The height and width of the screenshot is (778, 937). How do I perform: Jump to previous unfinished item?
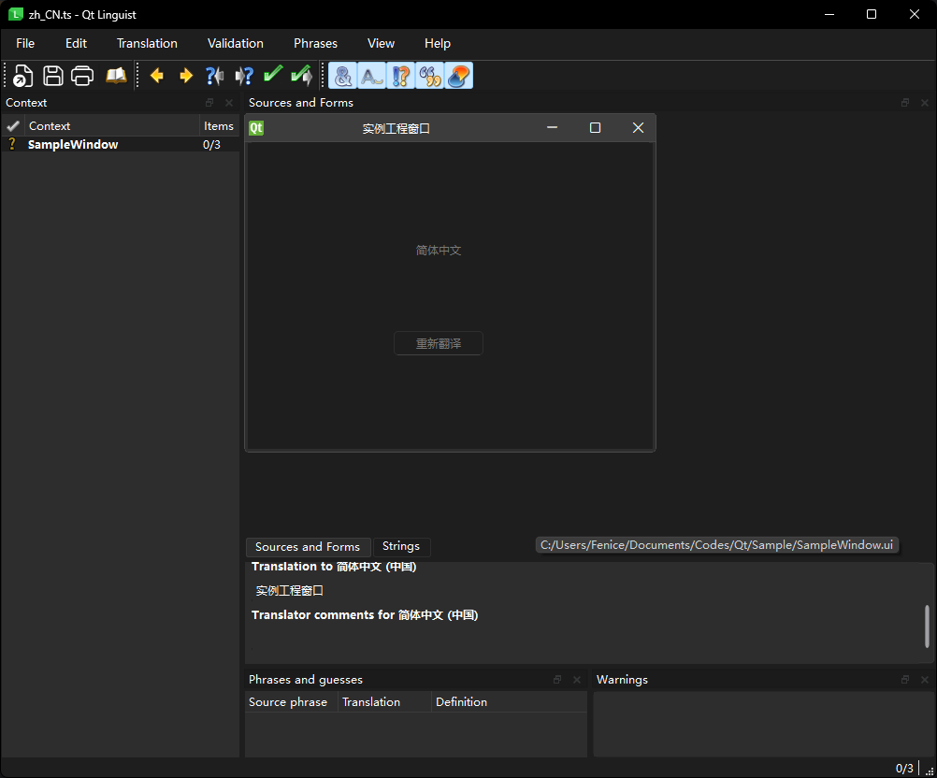(x=214, y=76)
